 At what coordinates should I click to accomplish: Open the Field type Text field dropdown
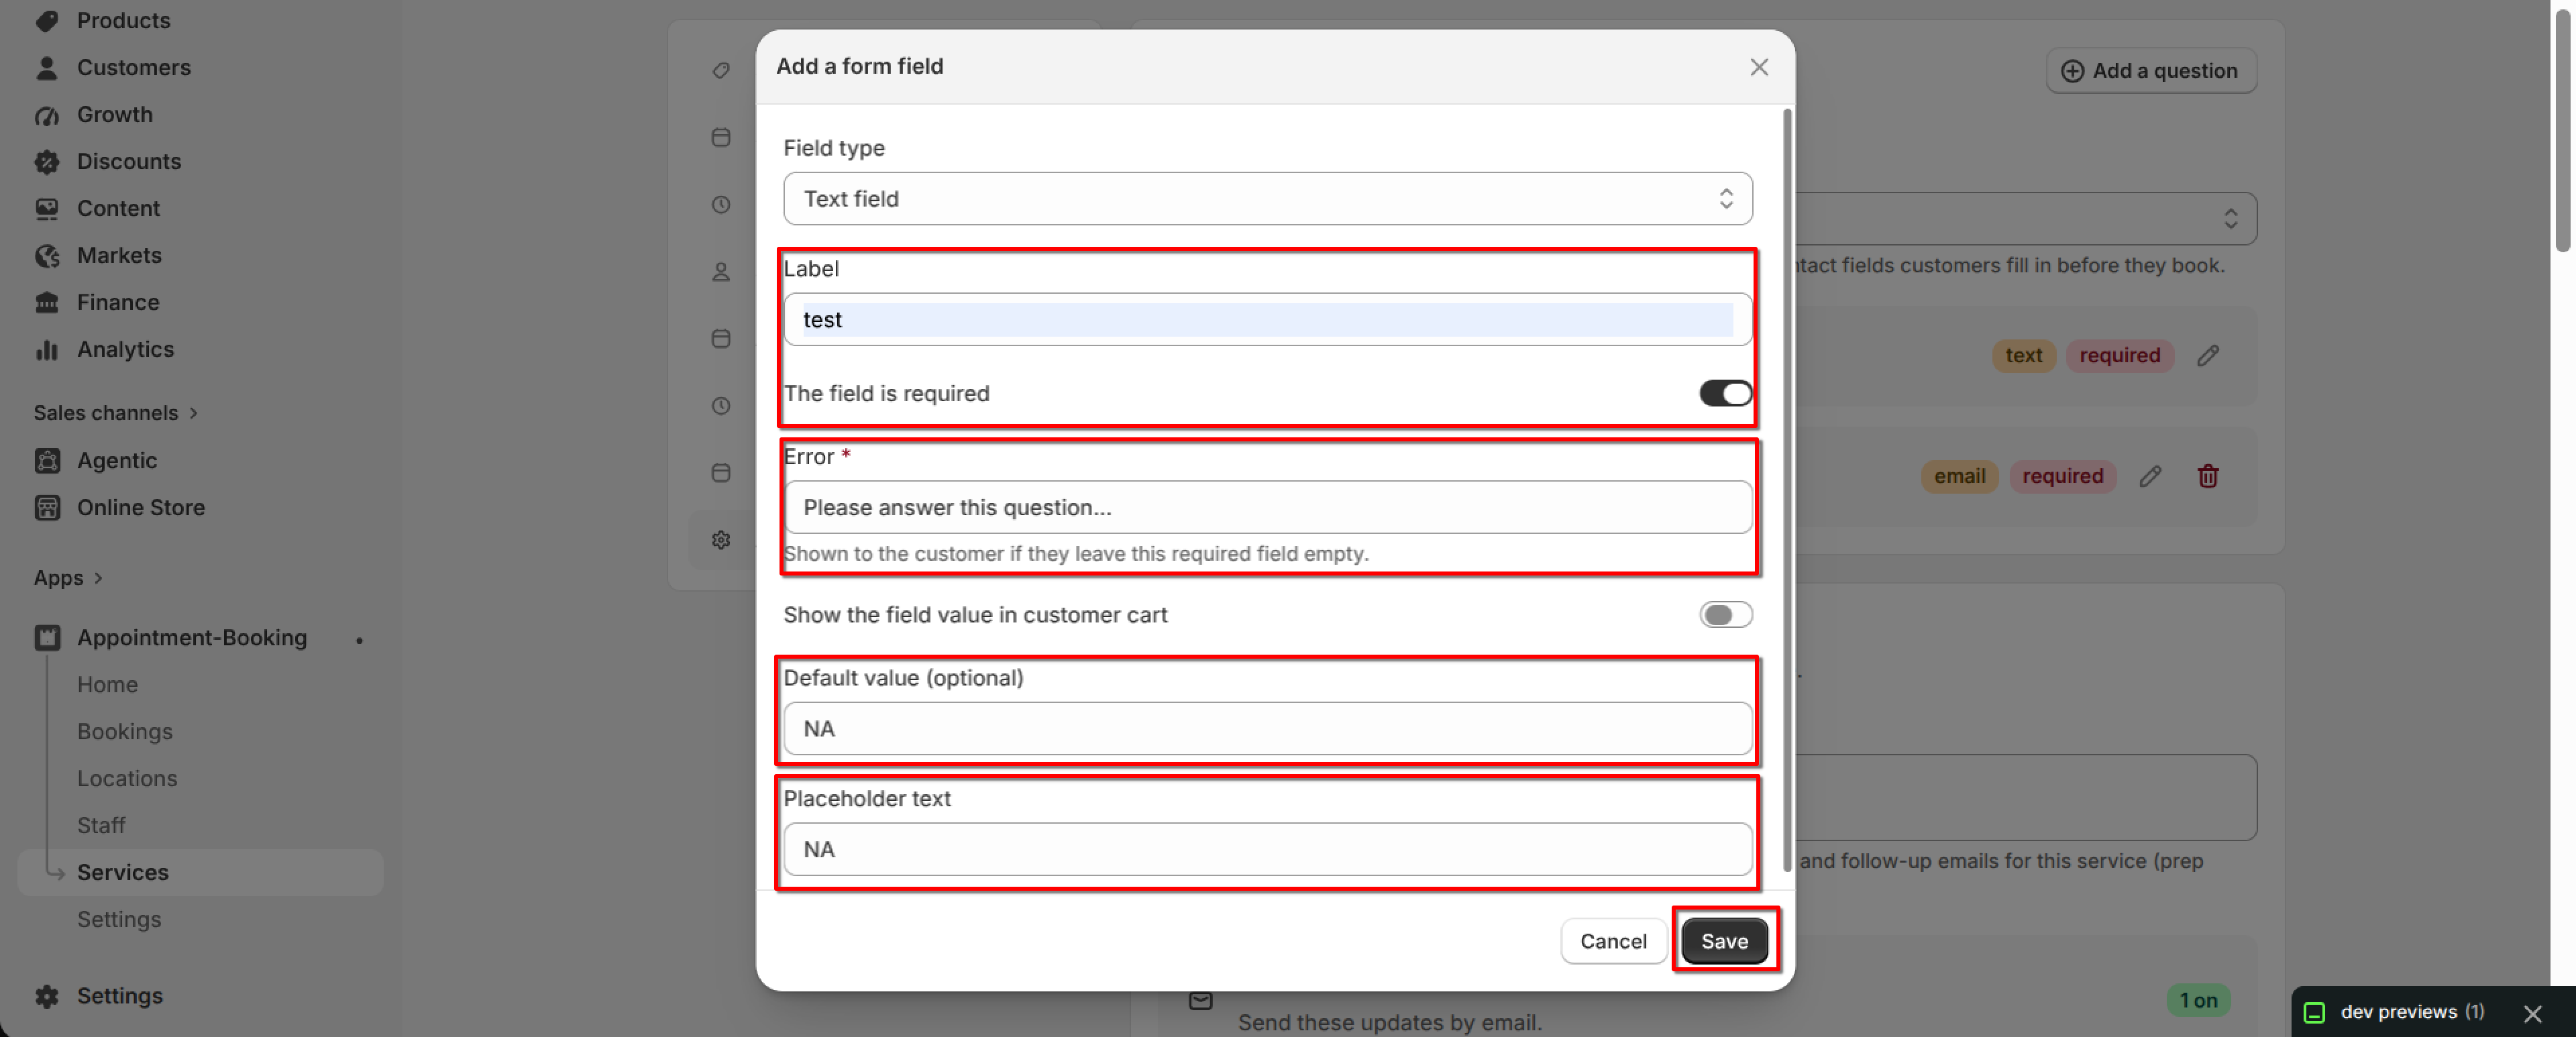click(x=1267, y=198)
